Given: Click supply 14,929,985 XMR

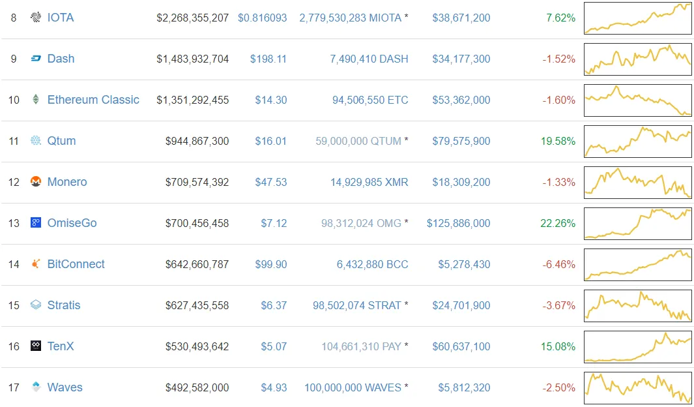Looking at the screenshot, I should [x=369, y=182].
